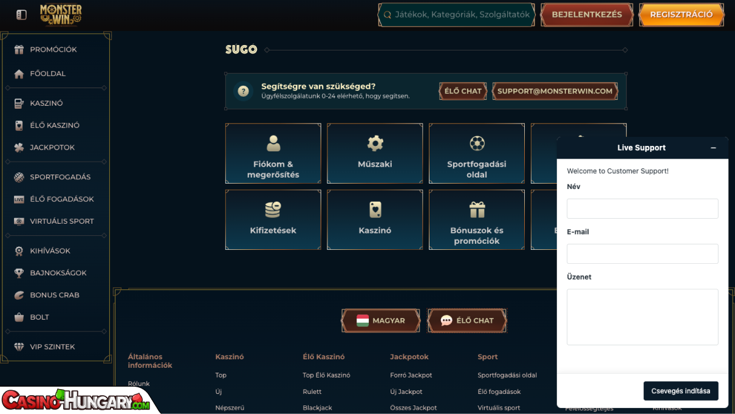Click the Promóciók gift icon in sidebar

pos(19,50)
